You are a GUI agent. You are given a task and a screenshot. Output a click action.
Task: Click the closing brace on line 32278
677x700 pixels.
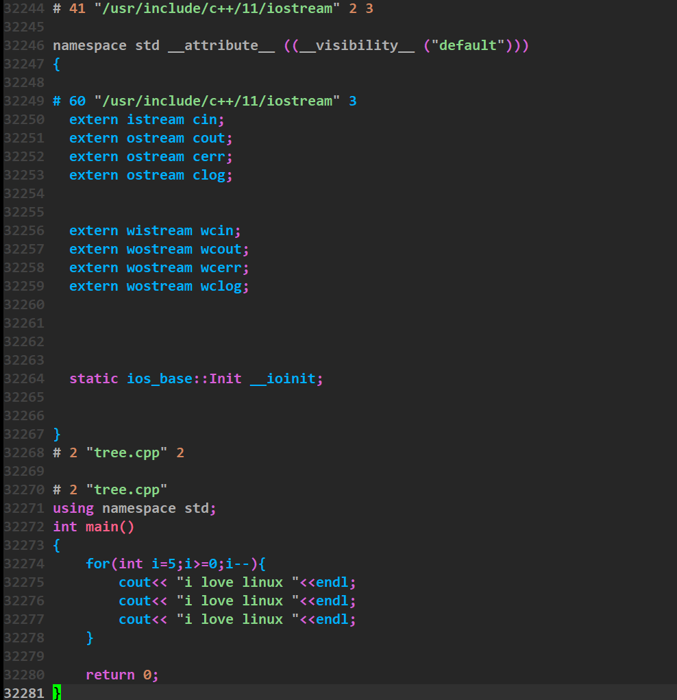[x=90, y=638]
